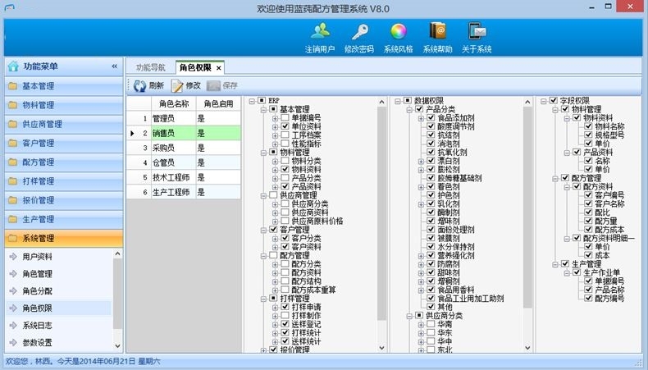Toggle the 工序档案 checkbox
Viewport: 648px width, 370px height.
coord(285,135)
